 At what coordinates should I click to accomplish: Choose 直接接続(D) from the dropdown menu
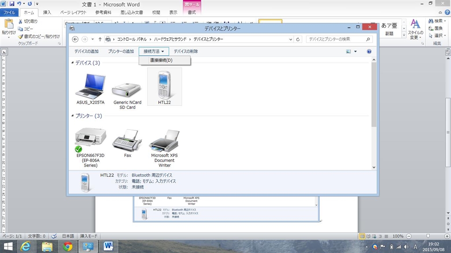click(165, 60)
